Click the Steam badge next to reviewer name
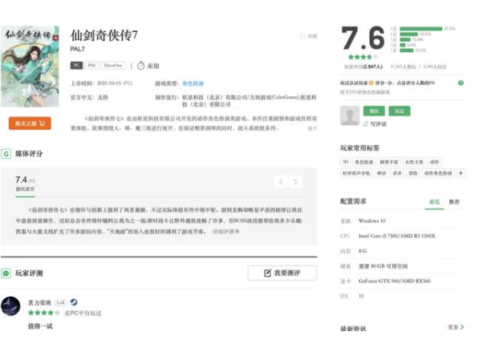 pos(74,302)
